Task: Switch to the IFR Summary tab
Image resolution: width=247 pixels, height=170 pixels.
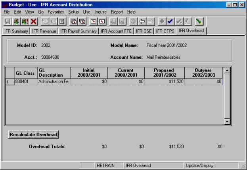Action: tap(16, 31)
